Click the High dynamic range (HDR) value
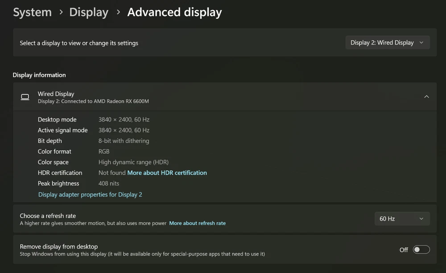The image size is (446, 273). pyautogui.click(x=133, y=162)
